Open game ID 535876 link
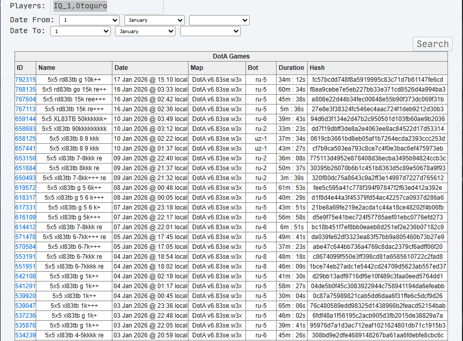 coord(25,325)
